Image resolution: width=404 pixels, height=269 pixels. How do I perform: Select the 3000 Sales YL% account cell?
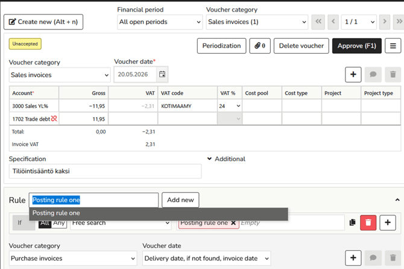pyautogui.click(x=34, y=106)
